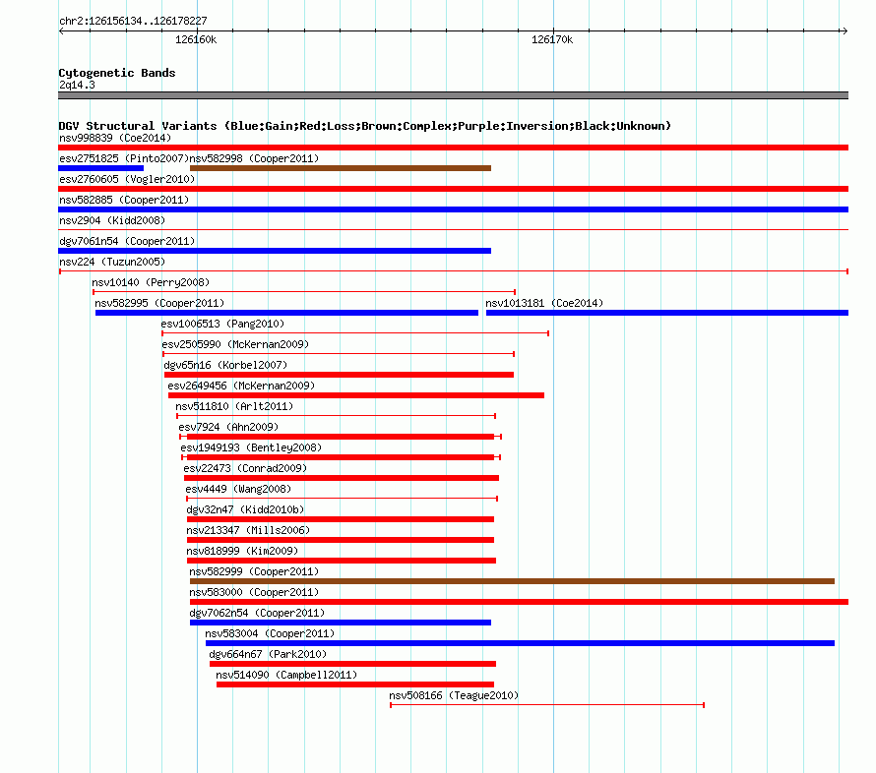Open the nsv582998 (Cooper2011) variant label
The height and width of the screenshot is (773, 876).
[254, 158]
